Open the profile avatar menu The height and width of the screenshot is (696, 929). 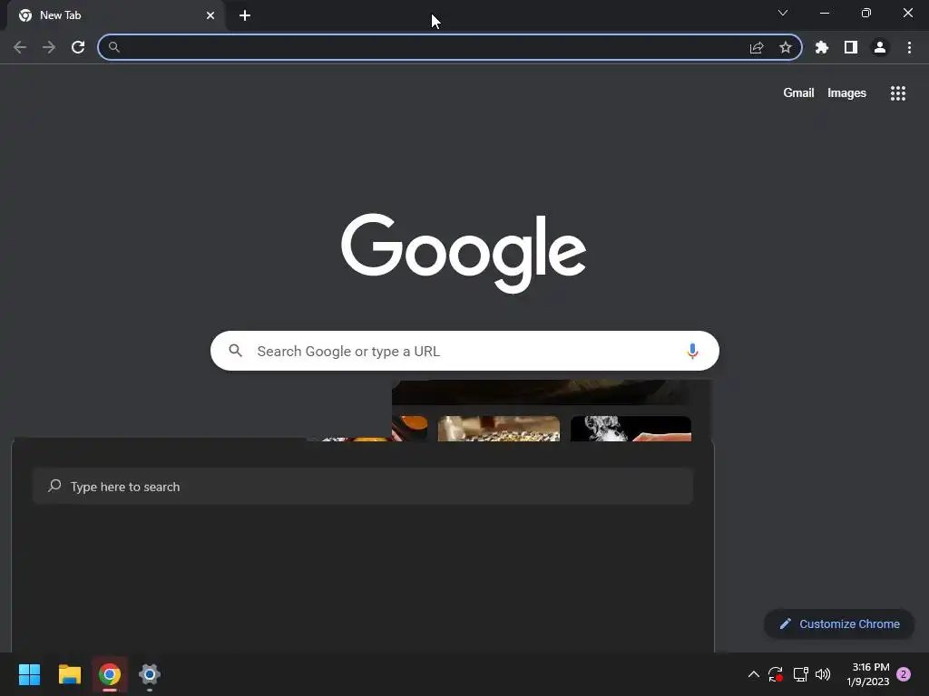click(880, 47)
